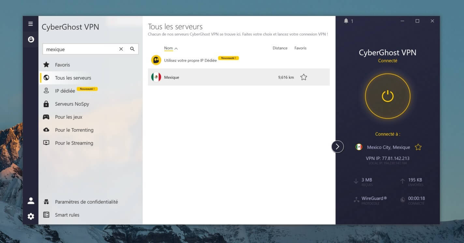Open the hamburger menu

(x=31, y=24)
